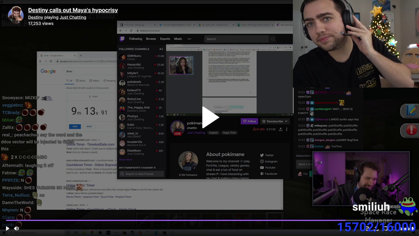Open pokimane's Instagram link
This screenshot has width=419, height=236.
pos(268,161)
